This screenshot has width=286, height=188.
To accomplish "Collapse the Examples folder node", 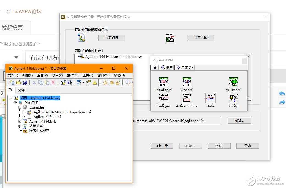I will click(x=20, y=107).
